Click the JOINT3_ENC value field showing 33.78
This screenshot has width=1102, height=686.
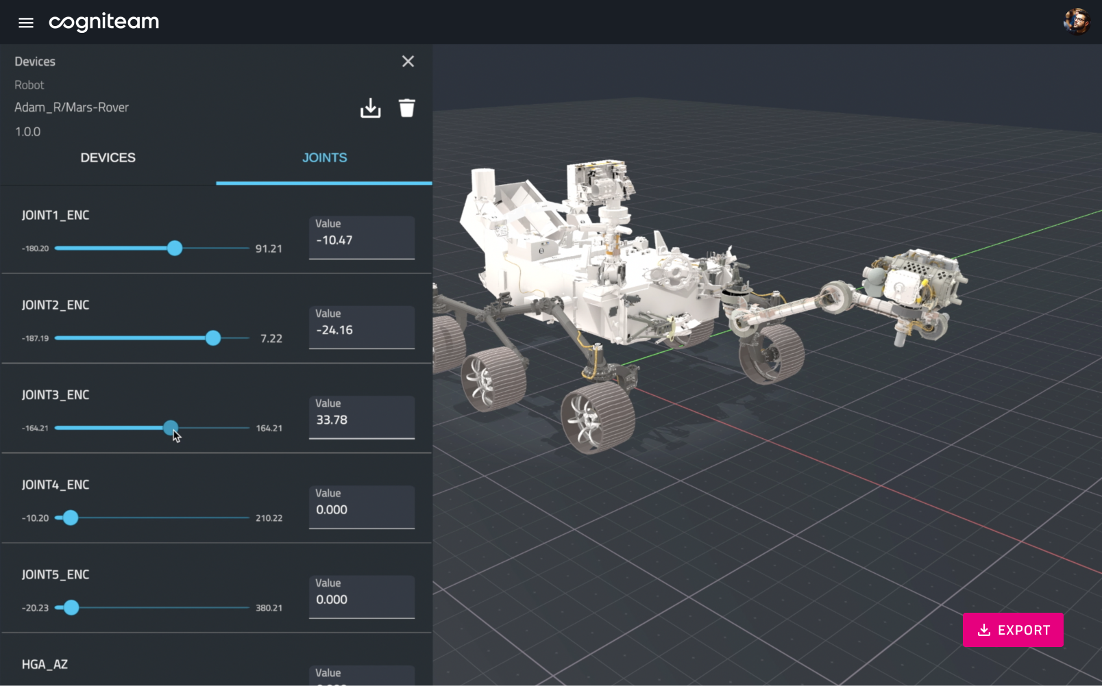click(361, 419)
